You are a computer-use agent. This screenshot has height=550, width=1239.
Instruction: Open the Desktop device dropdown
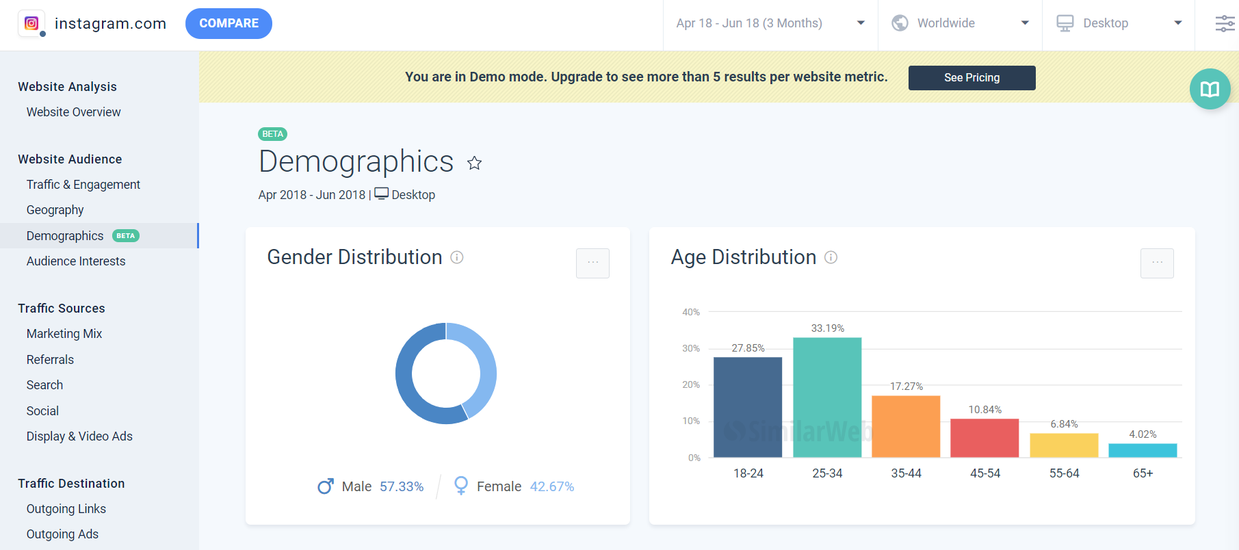1119,23
